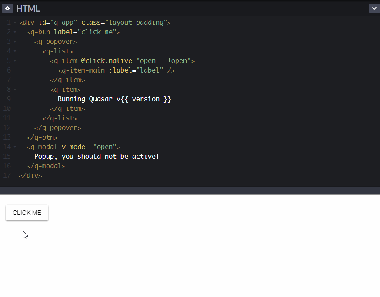Click the divider bar below the code editor

pos(190,189)
